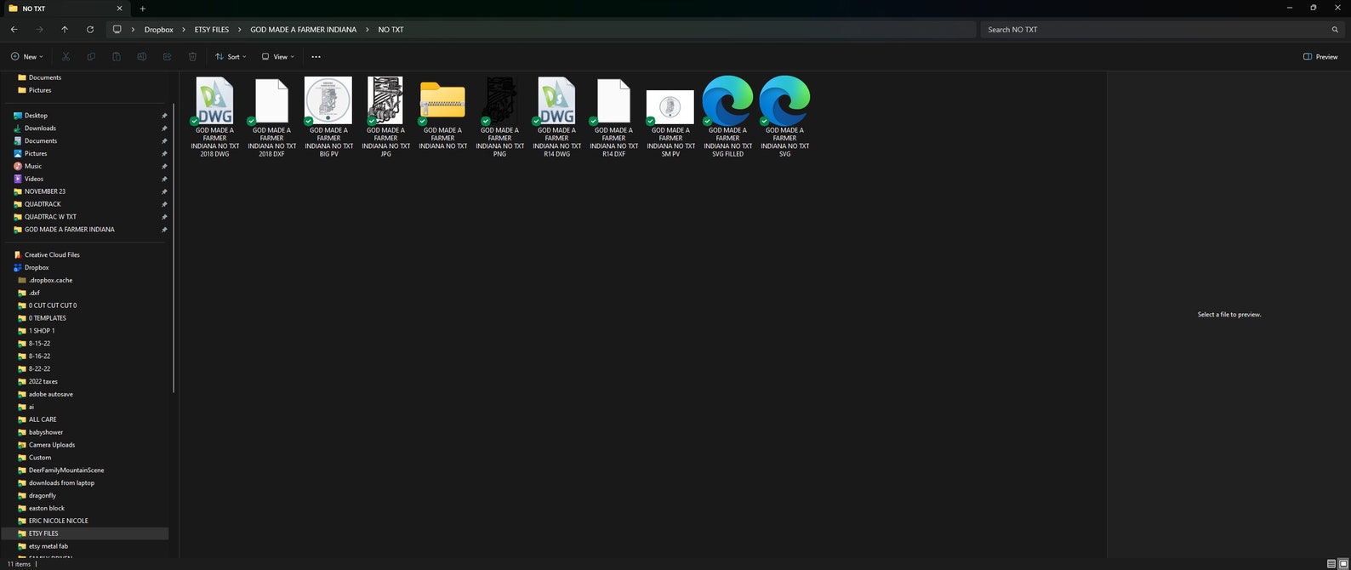Unpin Downloads from Quick access

click(164, 128)
